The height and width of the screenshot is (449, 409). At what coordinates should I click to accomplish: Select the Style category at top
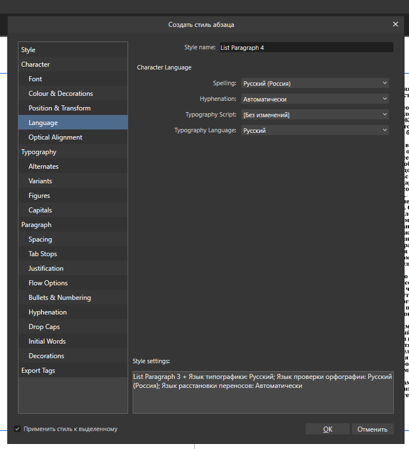(x=28, y=50)
